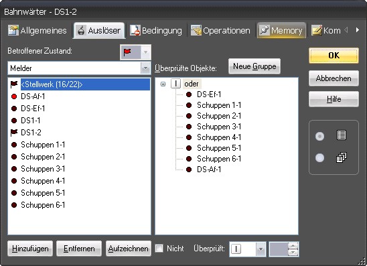Click dark dot icon beside Schuppen 3-1 in left list
Image resolution: width=367 pixels, height=266 pixels.
(14, 169)
